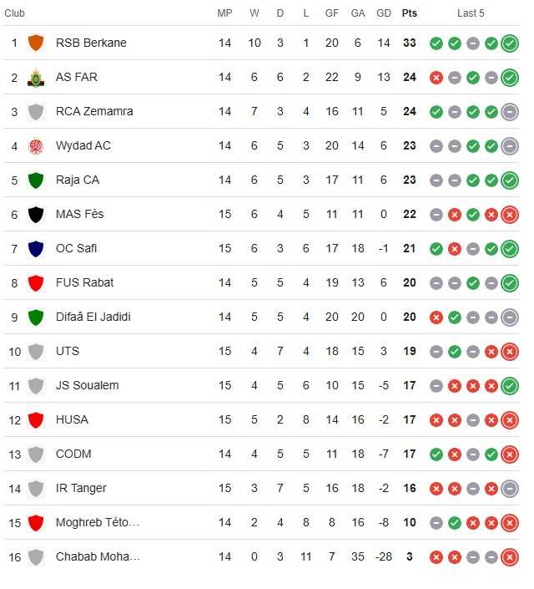534x589 pixels.
Task: Click HUSA's latest match loss icon
Action: 510,420
